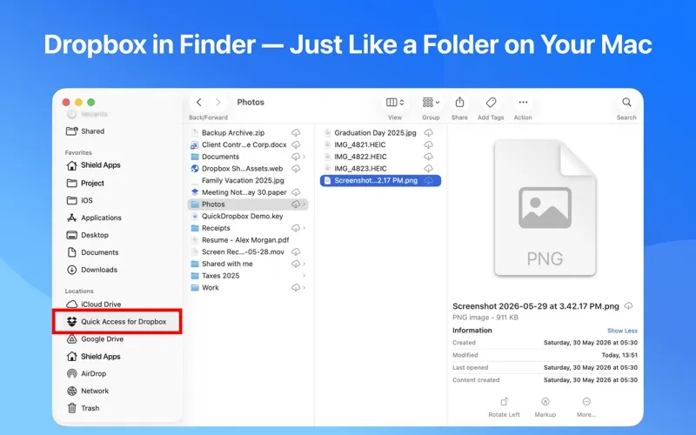Download Graduation Day 2025.jpg via cloud icon
Image resolution: width=696 pixels, height=435 pixels.
tap(428, 133)
